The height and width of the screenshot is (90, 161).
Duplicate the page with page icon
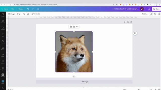[128, 22]
